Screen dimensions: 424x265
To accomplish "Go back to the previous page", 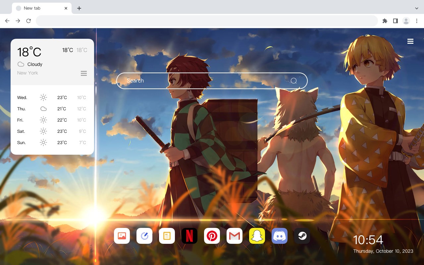I will click(x=7, y=21).
